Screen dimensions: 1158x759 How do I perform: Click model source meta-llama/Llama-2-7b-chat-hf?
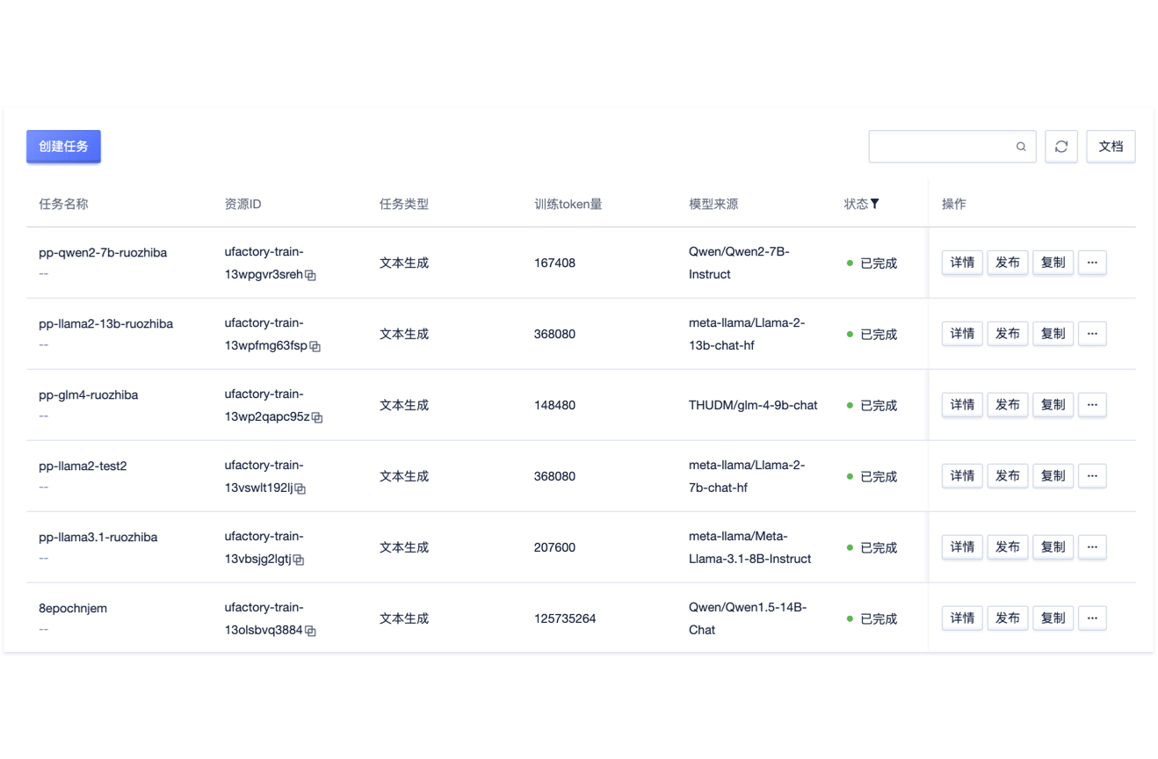tap(747, 476)
